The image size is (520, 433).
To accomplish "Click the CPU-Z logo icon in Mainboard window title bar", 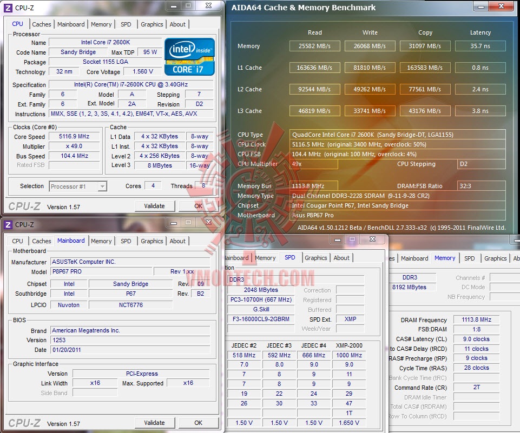I will click(x=8, y=225).
